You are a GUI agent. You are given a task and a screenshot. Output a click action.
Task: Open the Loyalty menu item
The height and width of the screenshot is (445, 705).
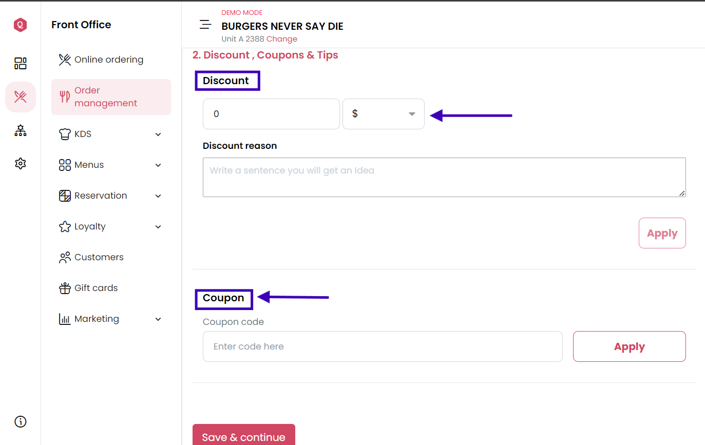pos(111,226)
